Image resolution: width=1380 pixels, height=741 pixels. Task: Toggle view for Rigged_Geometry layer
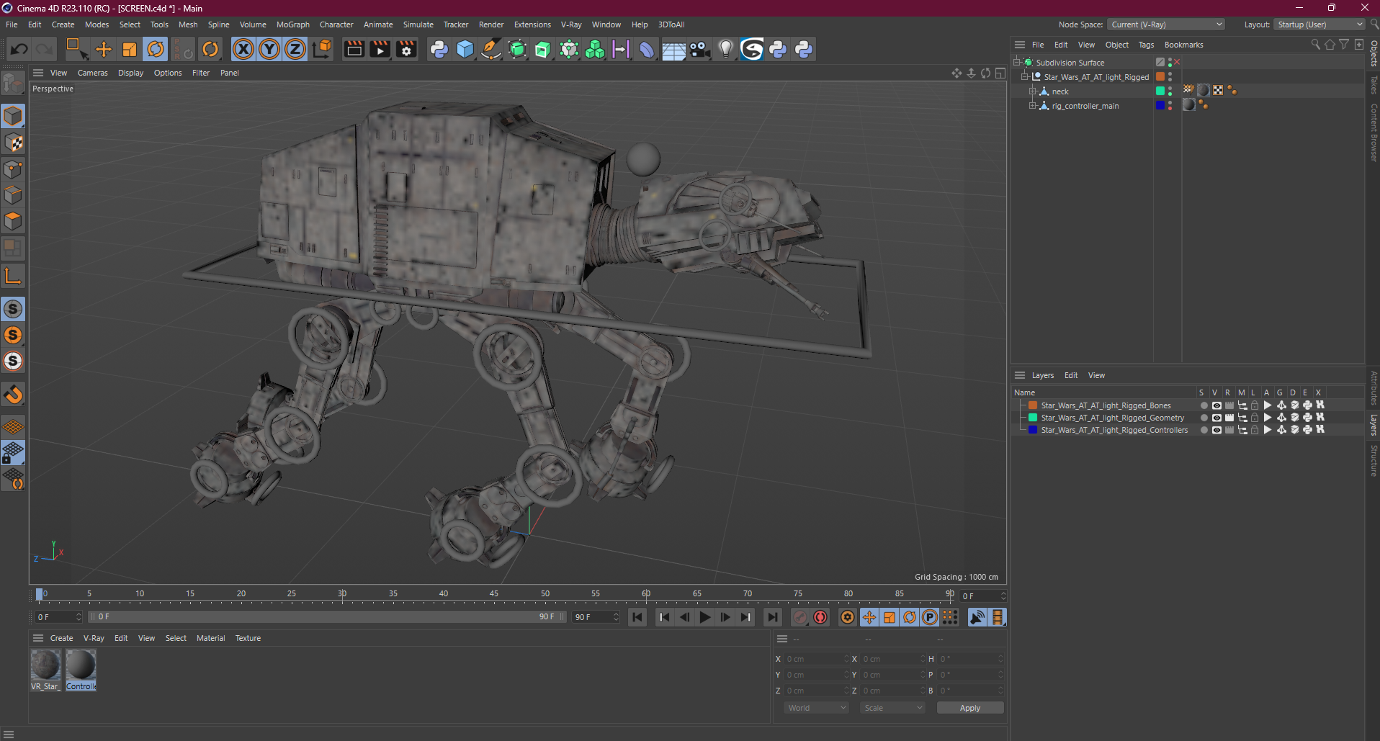1217,418
